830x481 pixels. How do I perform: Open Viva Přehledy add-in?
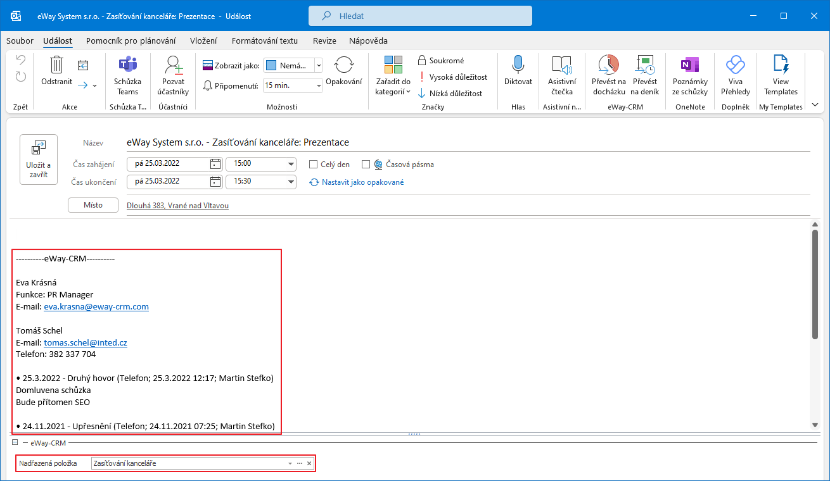coord(735,75)
